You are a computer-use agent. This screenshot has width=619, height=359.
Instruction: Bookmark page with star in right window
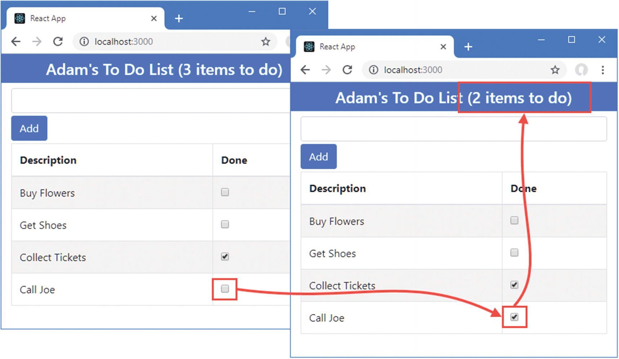tap(555, 70)
